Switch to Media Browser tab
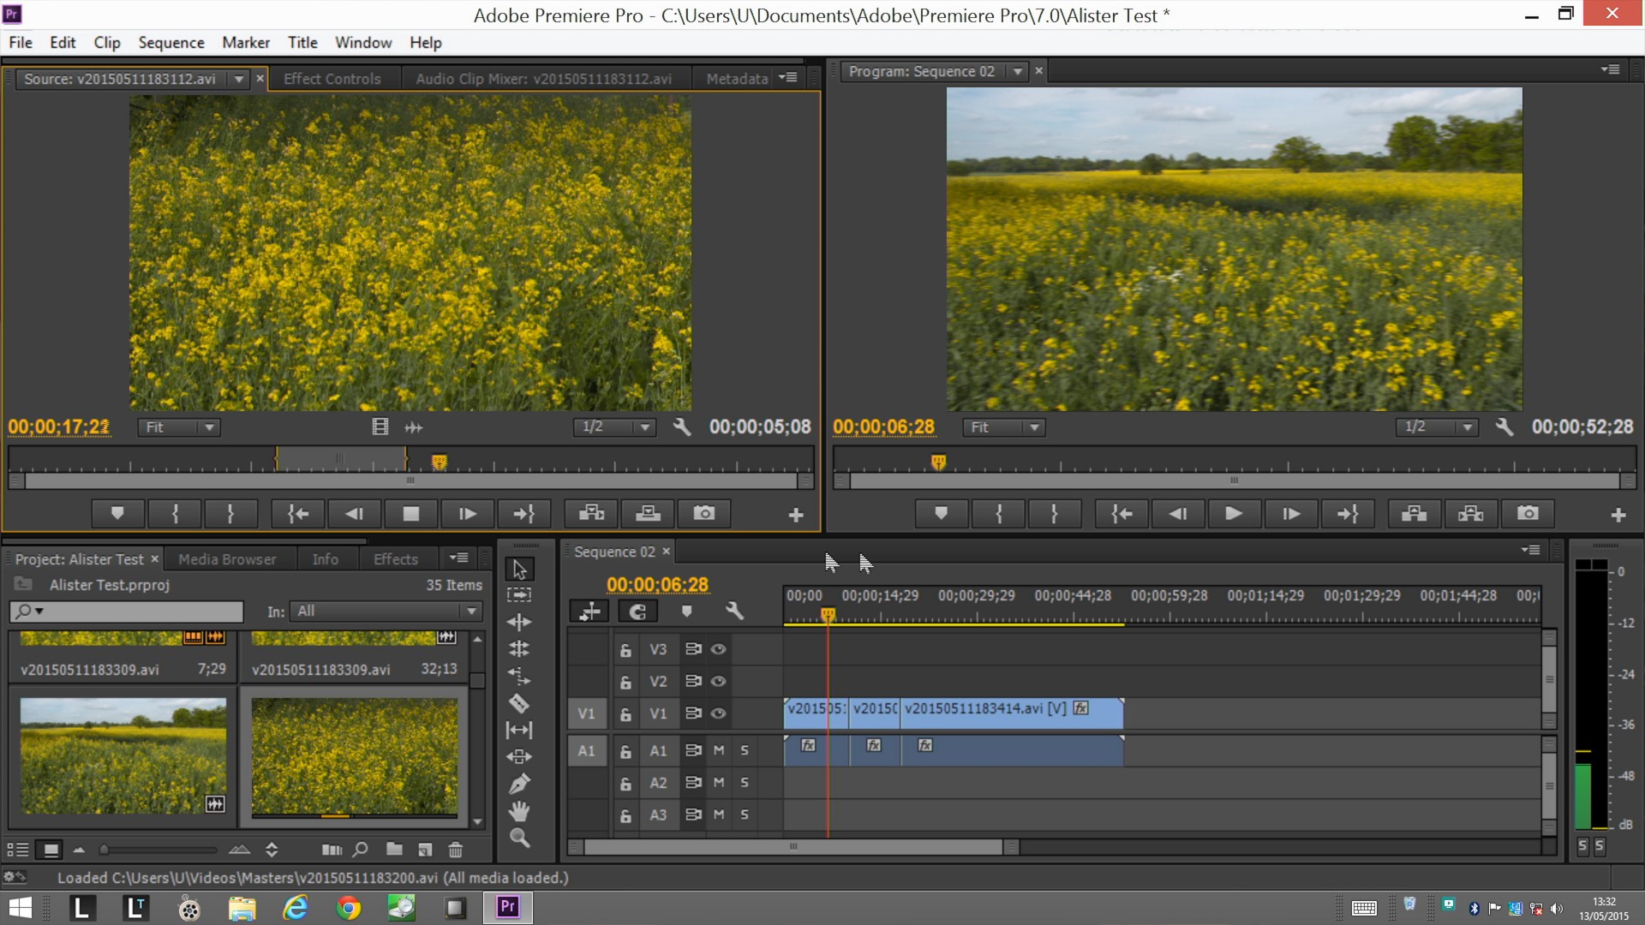This screenshot has width=1645, height=925. [x=227, y=559]
